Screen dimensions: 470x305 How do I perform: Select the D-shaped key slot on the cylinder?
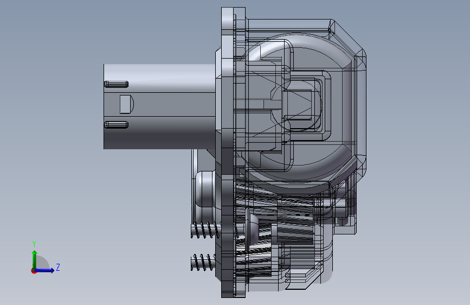tap(126, 104)
